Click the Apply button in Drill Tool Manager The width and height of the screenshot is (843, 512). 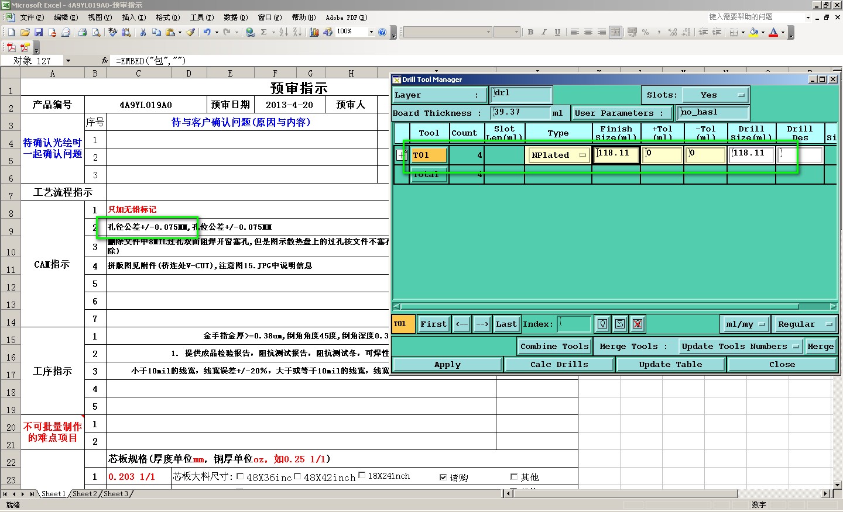pos(447,364)
